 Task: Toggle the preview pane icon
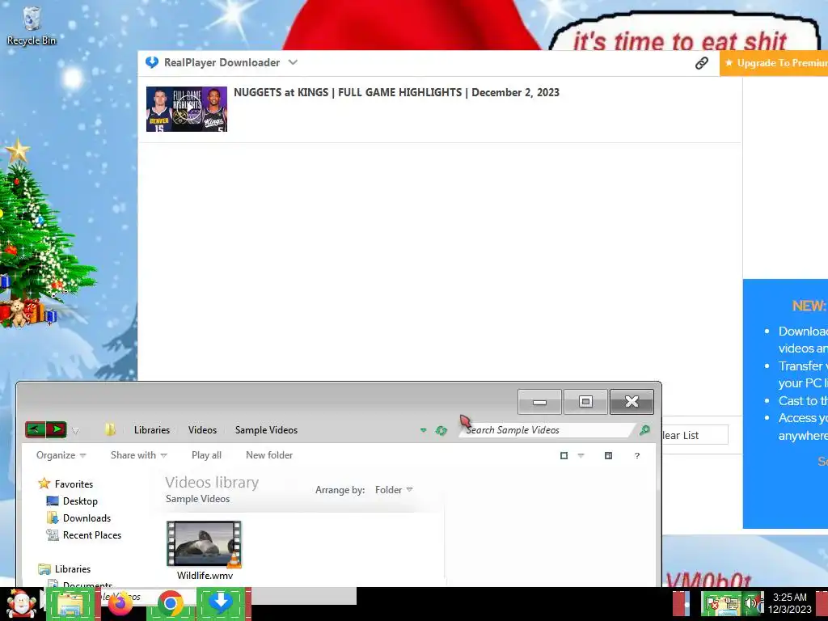(x=608, y=455)
